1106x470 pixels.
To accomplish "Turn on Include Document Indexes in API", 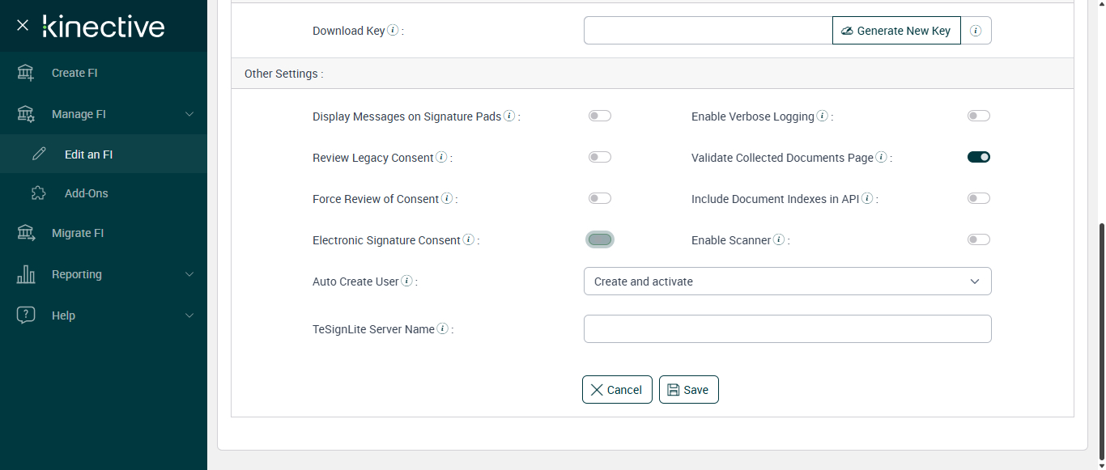I will pos(978,199).
